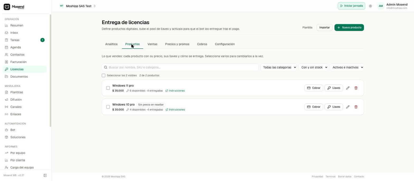Click Cobrar for Windows 10 pro
Viewport: 414px width, 181px height.
(314, 107)
